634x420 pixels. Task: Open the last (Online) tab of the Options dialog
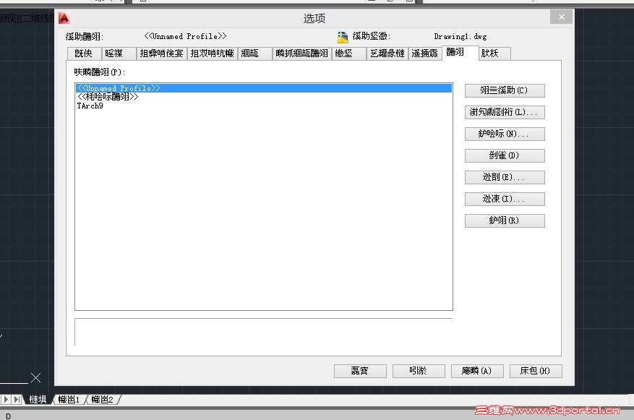(x=495, y=53)
